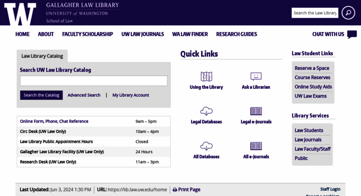361x196 pixels.
Task: Click the cloud icon above Legal Databases
Action: coord(206,111)
